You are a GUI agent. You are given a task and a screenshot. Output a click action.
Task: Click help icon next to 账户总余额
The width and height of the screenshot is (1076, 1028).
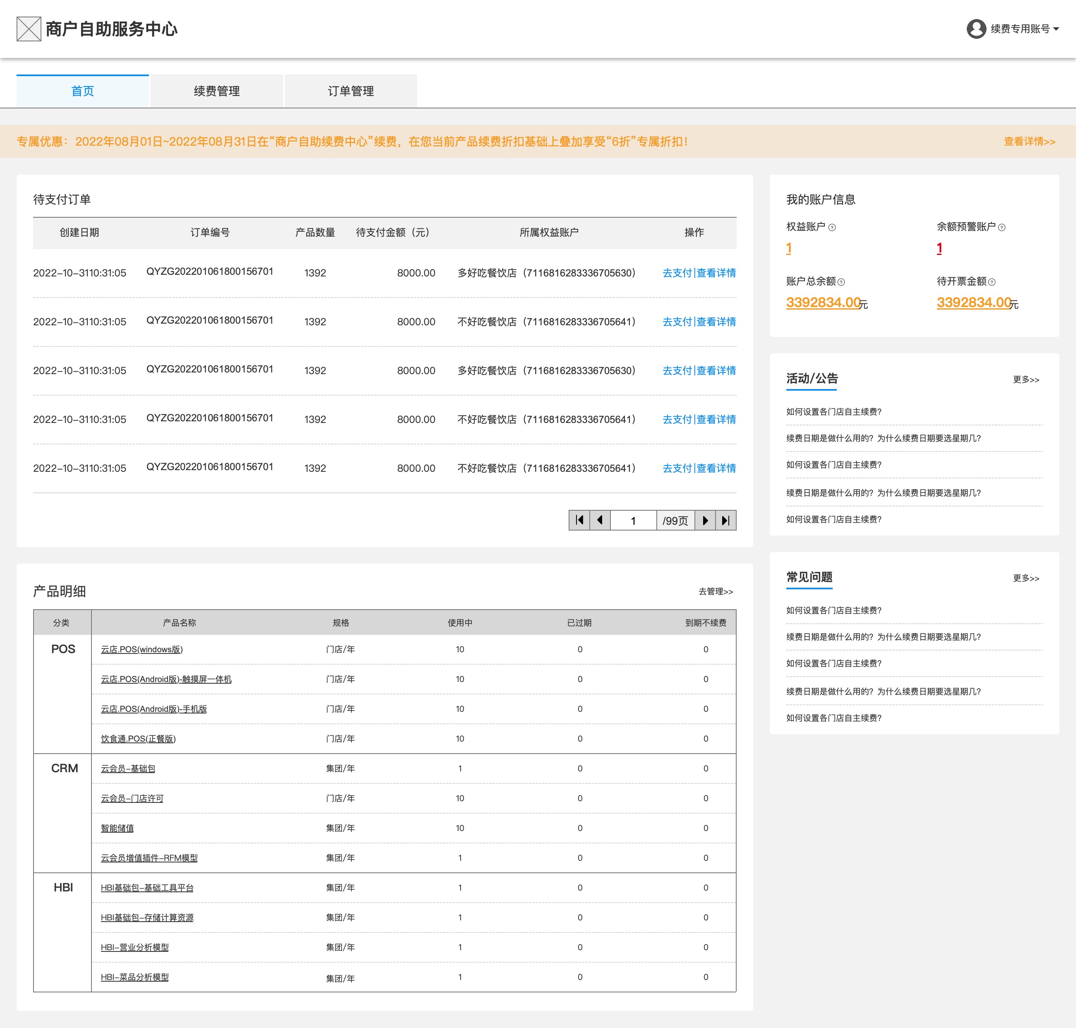(x=841, y=282)
